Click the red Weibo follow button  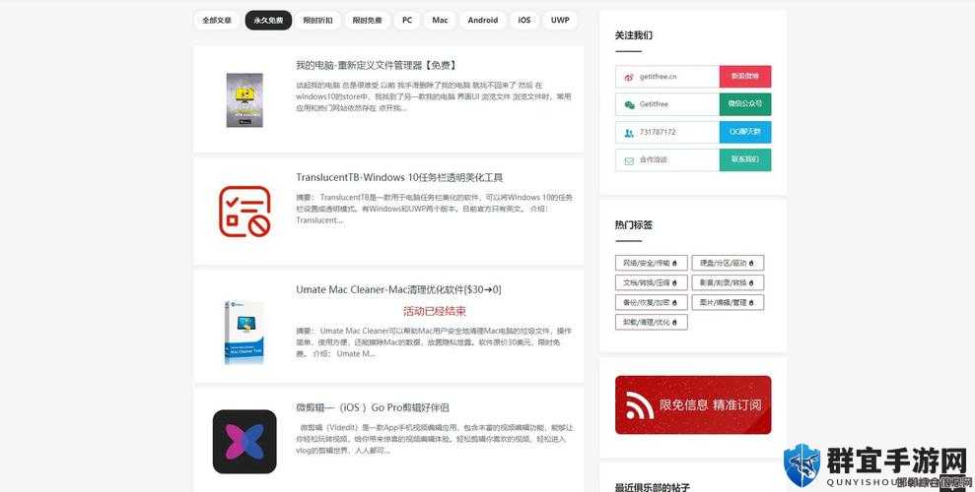point(745,77)
